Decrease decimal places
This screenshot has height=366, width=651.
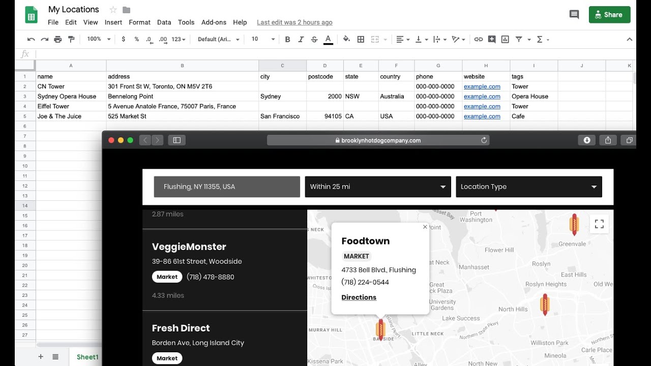tap(150, 39)
